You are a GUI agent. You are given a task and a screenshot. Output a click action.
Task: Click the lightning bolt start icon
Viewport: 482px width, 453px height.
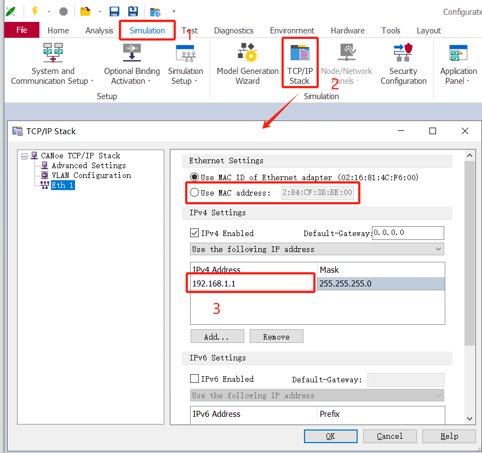coord(35,11)
